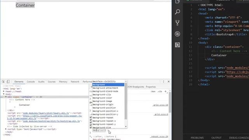The width and height of the screenshot is (249, 140).
Task: Select Container text on the web page
Action: pyautogui.click(x=25, y=5)
